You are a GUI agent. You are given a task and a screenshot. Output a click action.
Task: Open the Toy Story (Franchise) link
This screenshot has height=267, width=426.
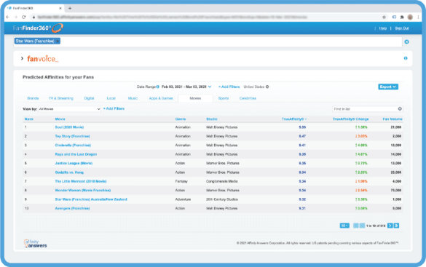(x=72, y=136)
